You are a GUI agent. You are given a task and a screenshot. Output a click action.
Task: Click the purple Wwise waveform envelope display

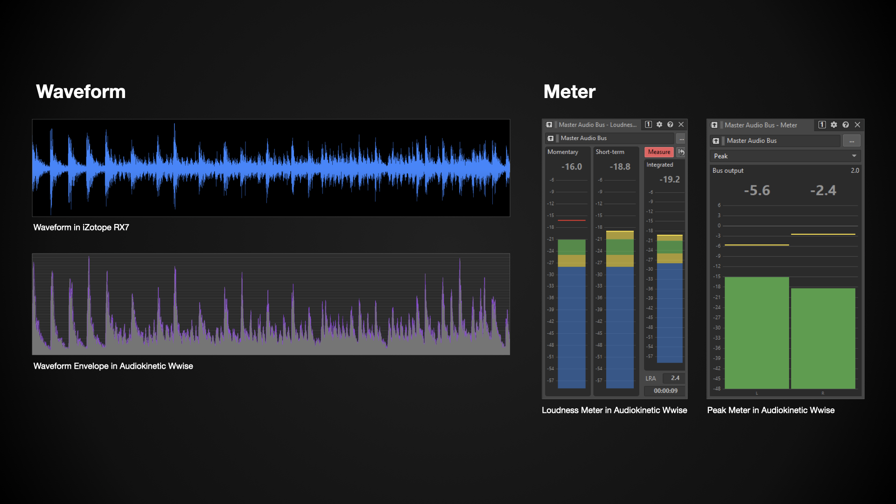271,304
